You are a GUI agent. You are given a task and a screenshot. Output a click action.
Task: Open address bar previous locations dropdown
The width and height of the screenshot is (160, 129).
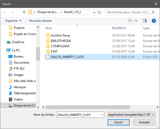click(x=94, y=12)
